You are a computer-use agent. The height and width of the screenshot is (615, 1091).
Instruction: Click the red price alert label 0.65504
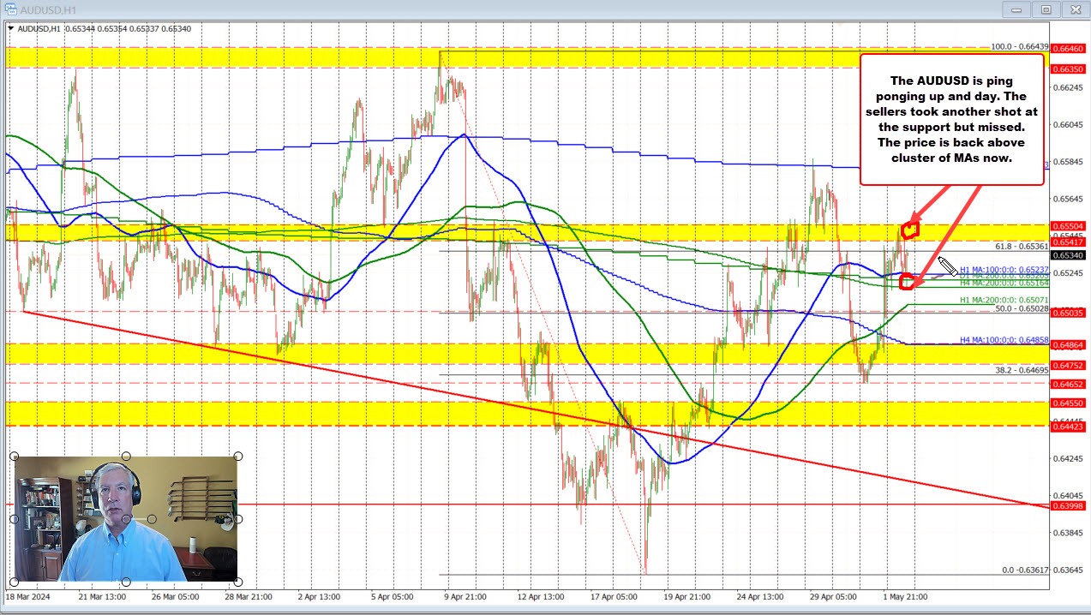(1066, 225)
